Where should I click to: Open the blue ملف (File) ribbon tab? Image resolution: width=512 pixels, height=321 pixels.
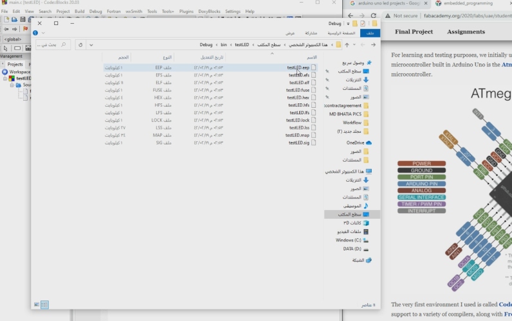click(370, 33)
